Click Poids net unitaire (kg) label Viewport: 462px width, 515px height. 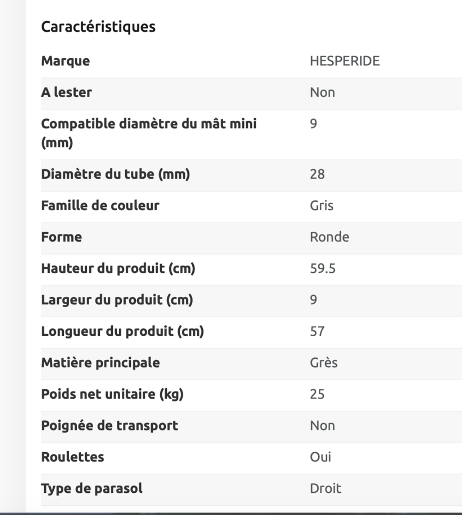[112, 394]
